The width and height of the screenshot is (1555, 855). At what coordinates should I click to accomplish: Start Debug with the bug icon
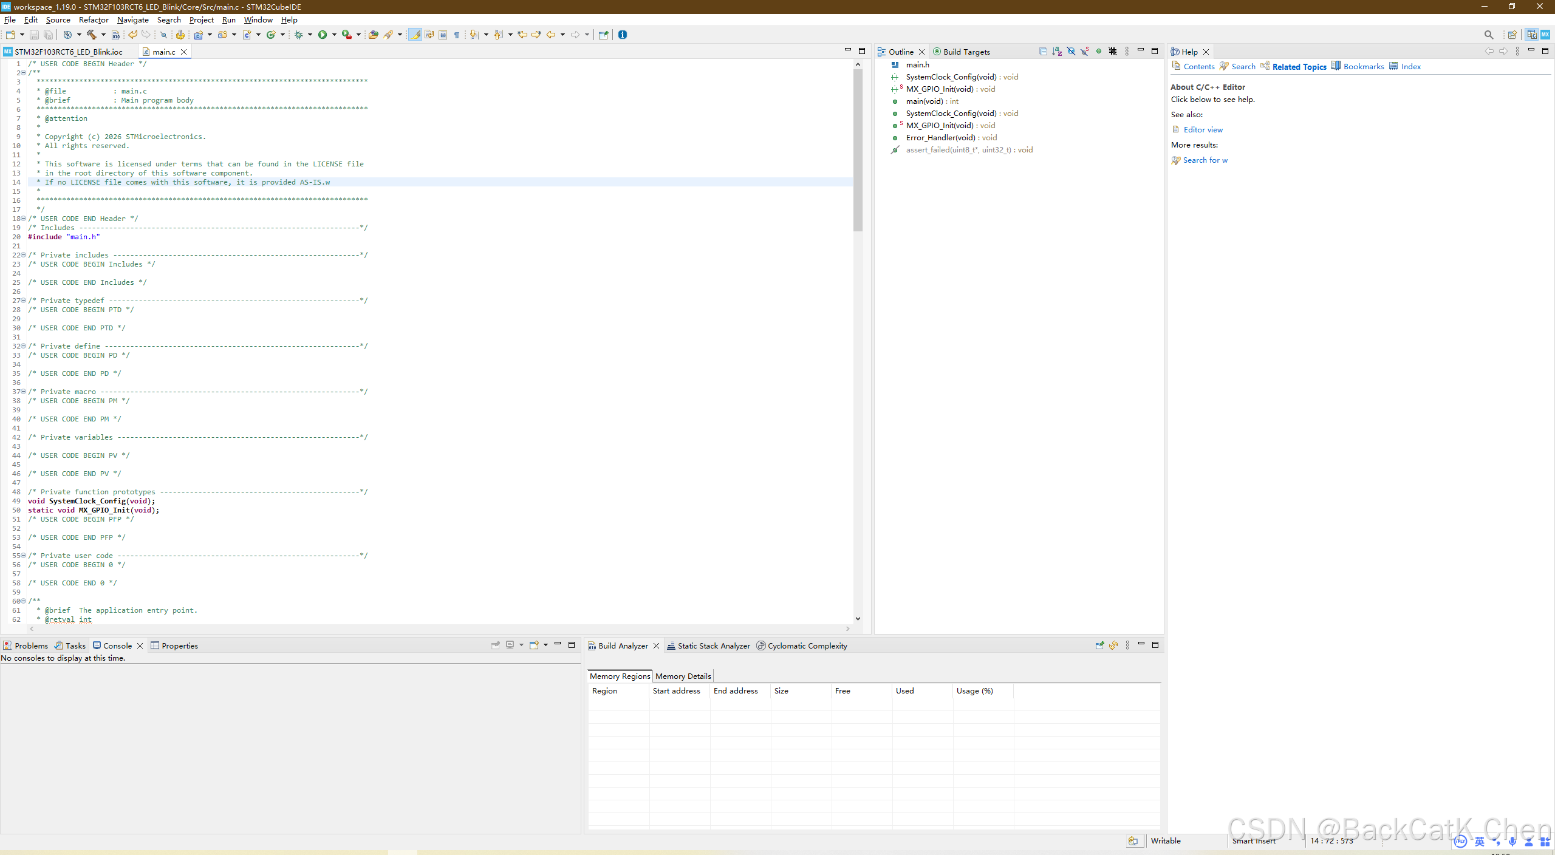pos(298,35)
